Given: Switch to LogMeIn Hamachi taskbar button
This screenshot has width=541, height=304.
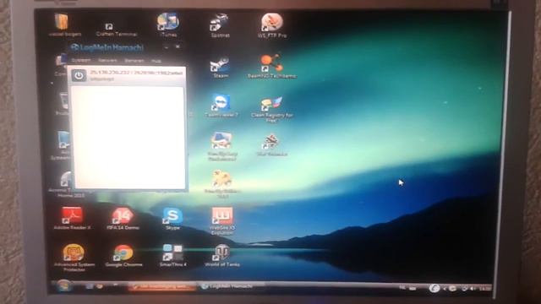Looking at the screenshot, I should (x=231, y=286).
